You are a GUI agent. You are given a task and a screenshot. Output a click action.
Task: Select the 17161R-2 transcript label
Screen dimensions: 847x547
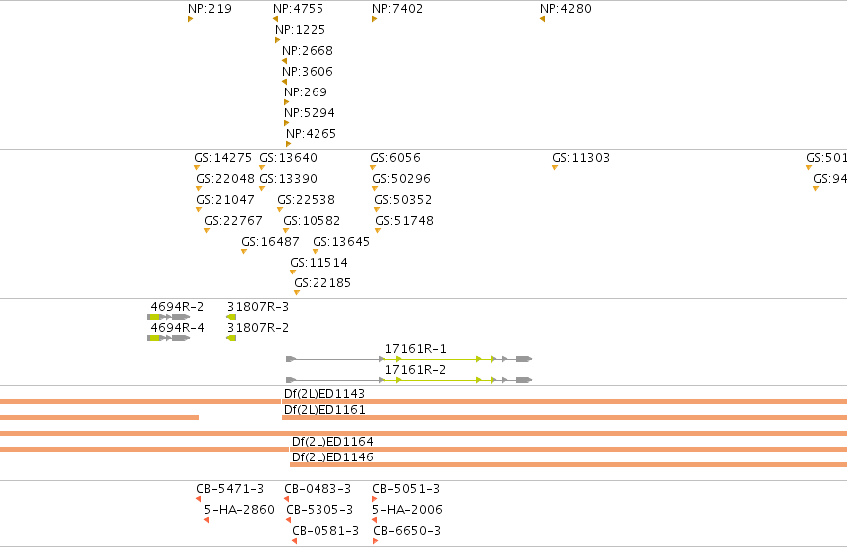pyautogui.click(x=415, y=370)
